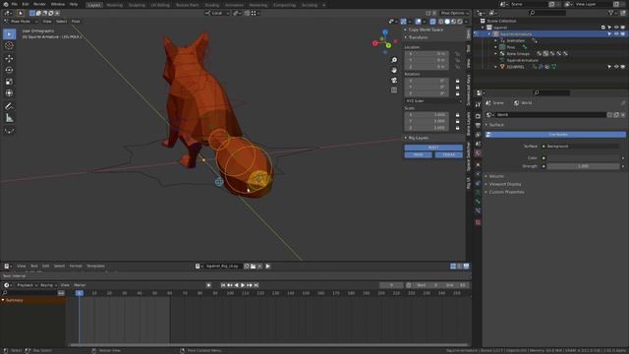Open the XYZ Euler rotation mode dropdown
Viewport: 629px width, 354px height.
(x=433, y=101)
